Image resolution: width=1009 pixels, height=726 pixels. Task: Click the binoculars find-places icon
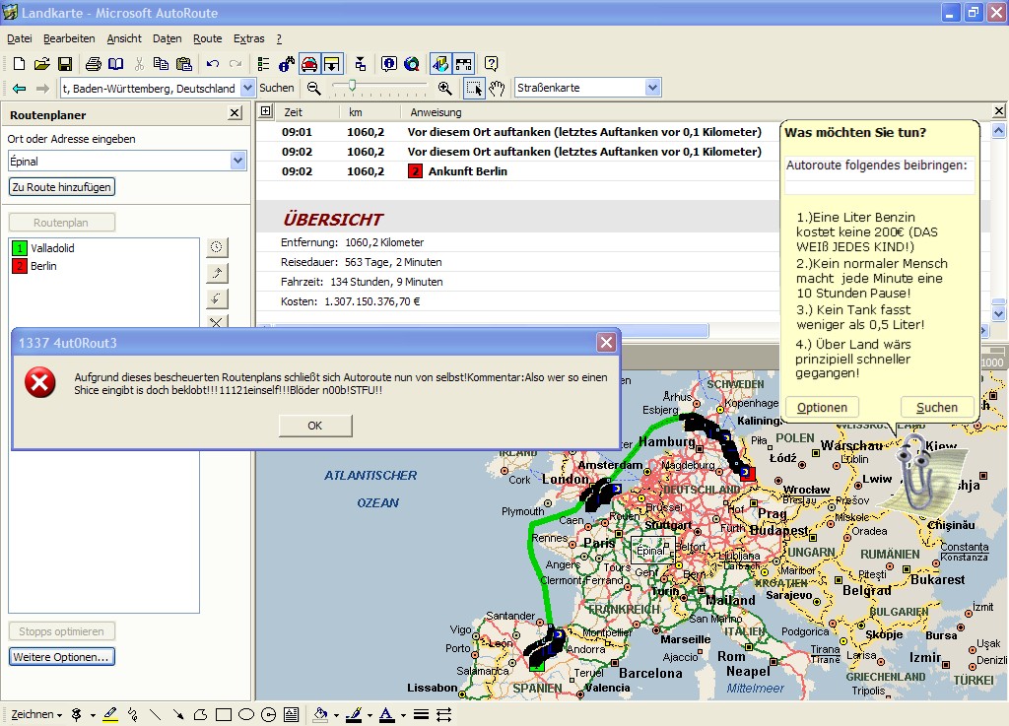(287, 64)
